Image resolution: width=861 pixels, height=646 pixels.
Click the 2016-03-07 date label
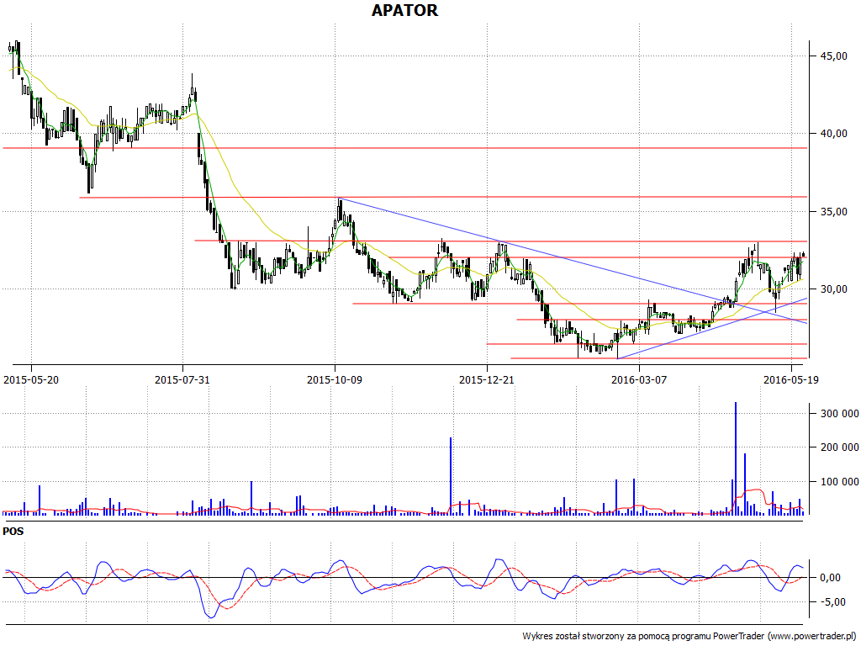pos(639,379)
